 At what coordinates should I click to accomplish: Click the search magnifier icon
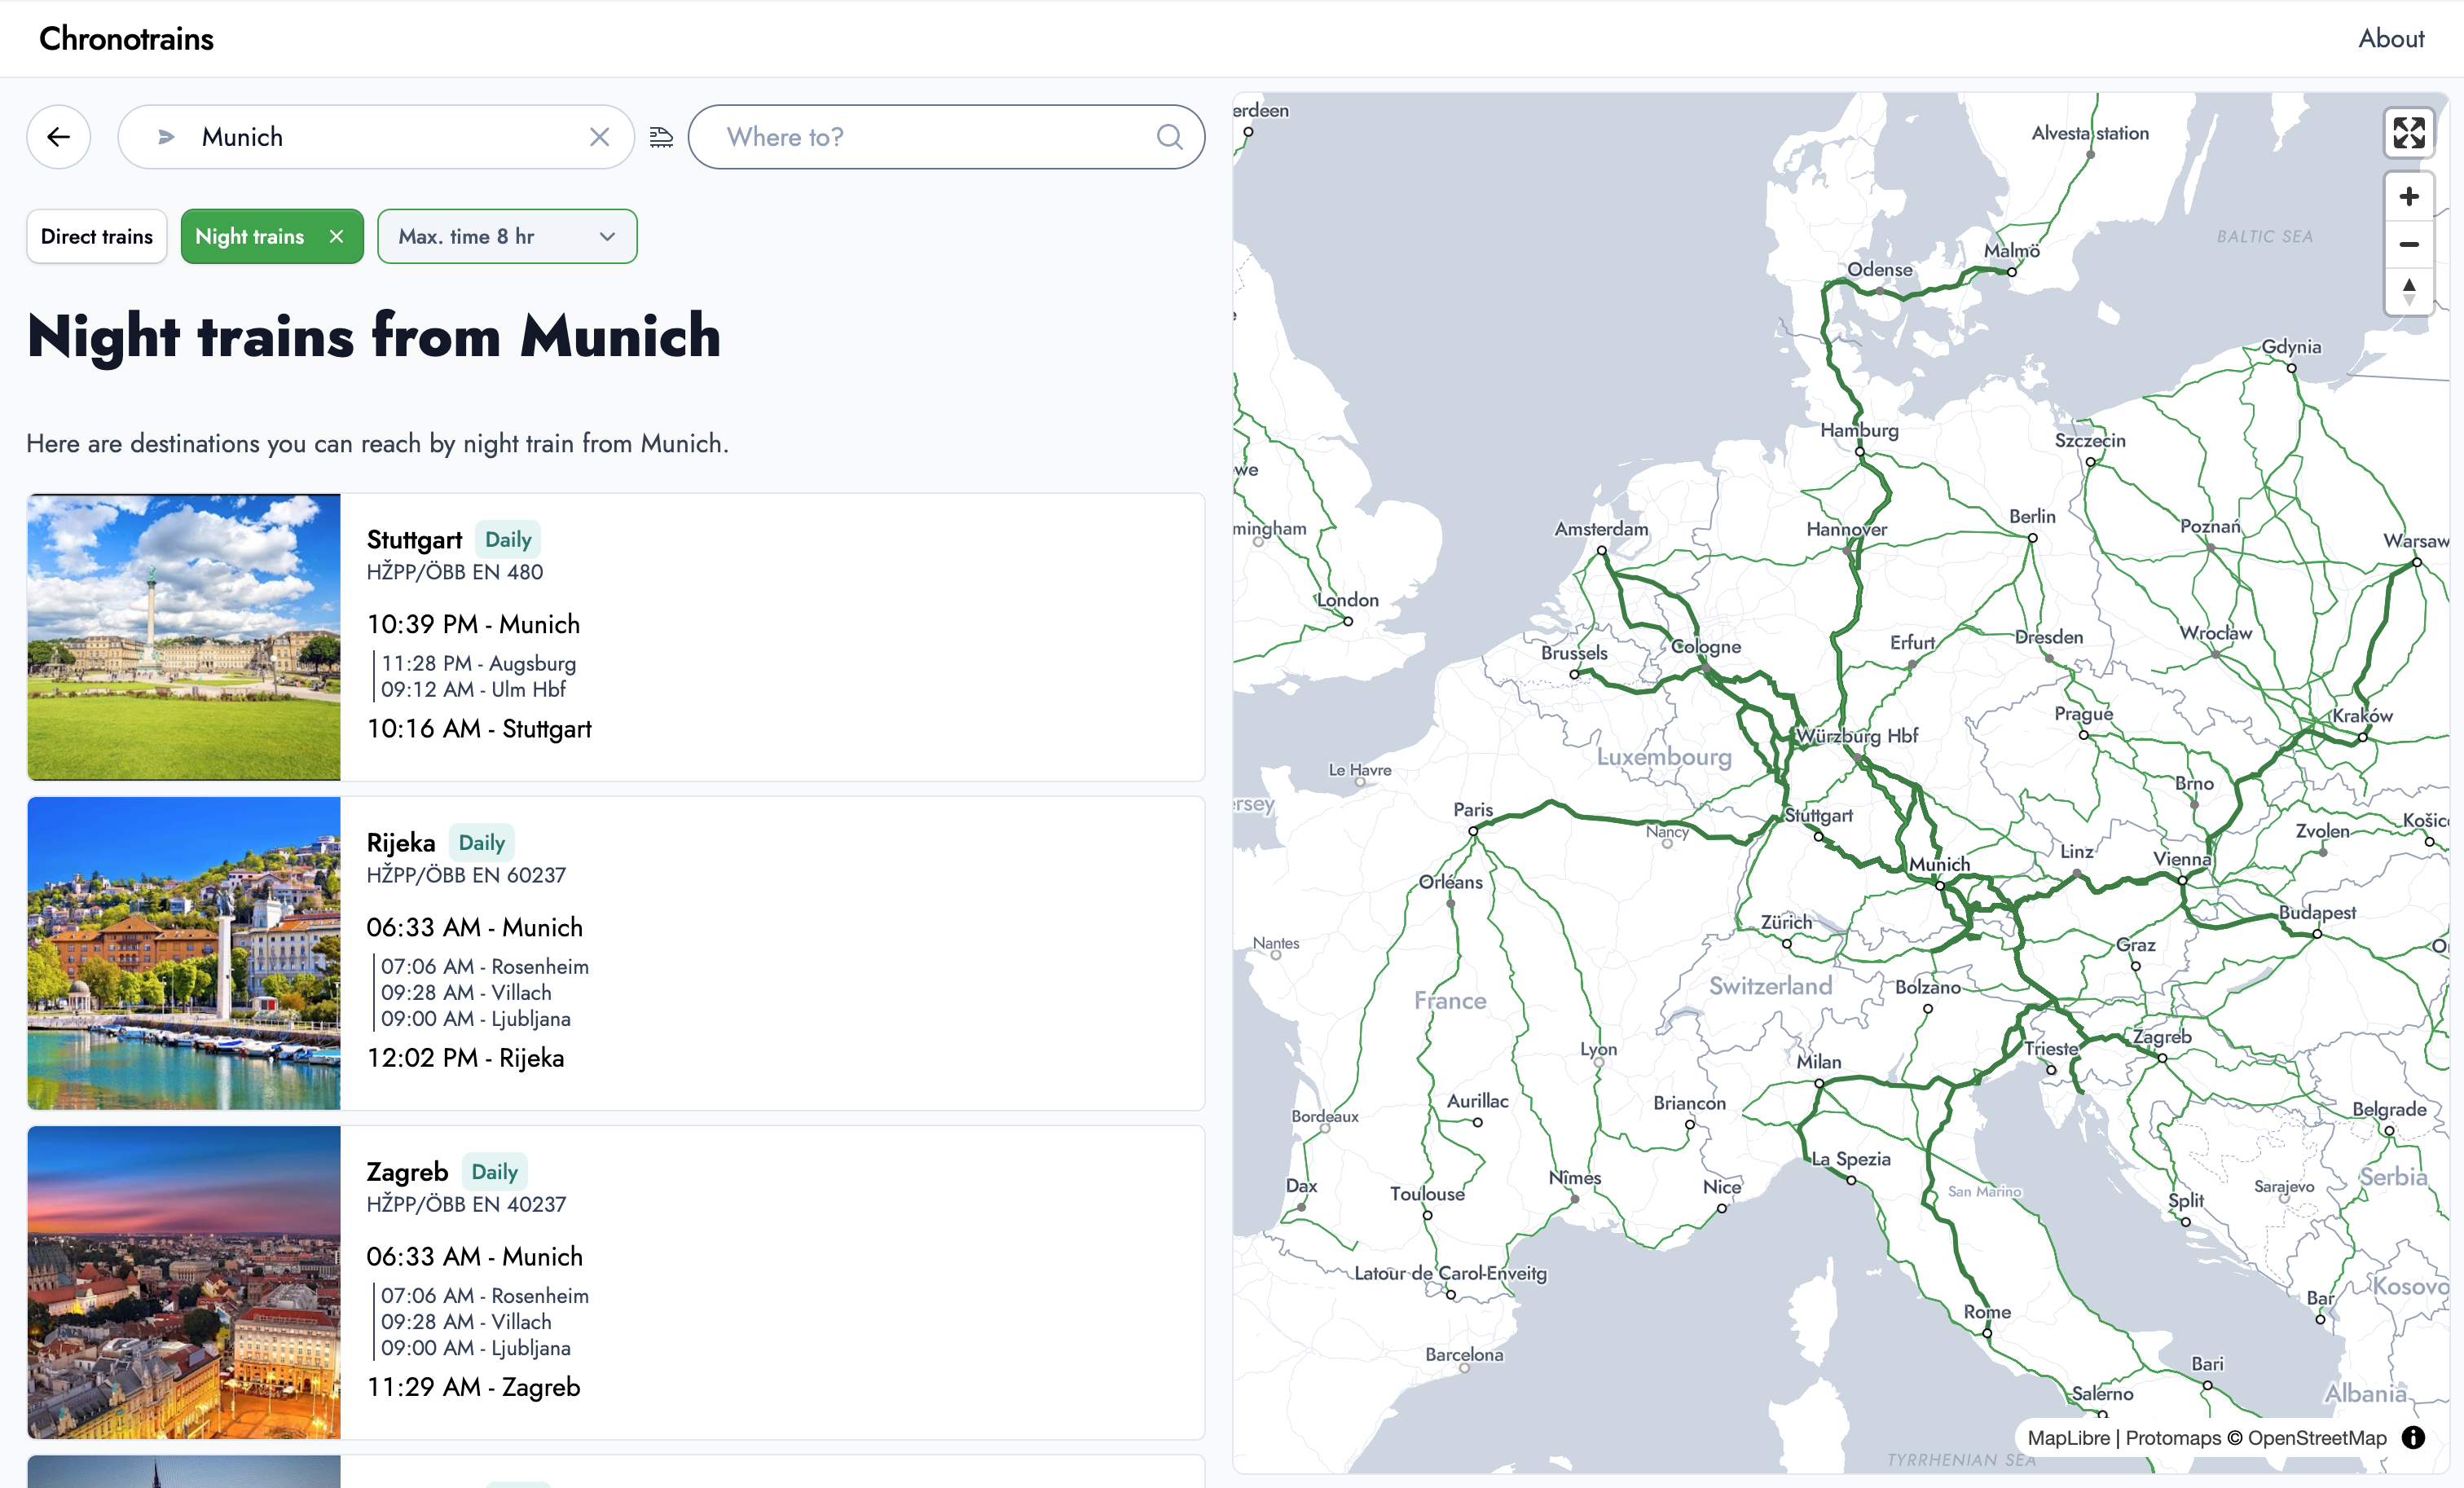(x=1169, y=137)
